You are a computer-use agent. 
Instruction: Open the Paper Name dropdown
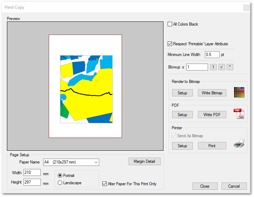(71, 162)
